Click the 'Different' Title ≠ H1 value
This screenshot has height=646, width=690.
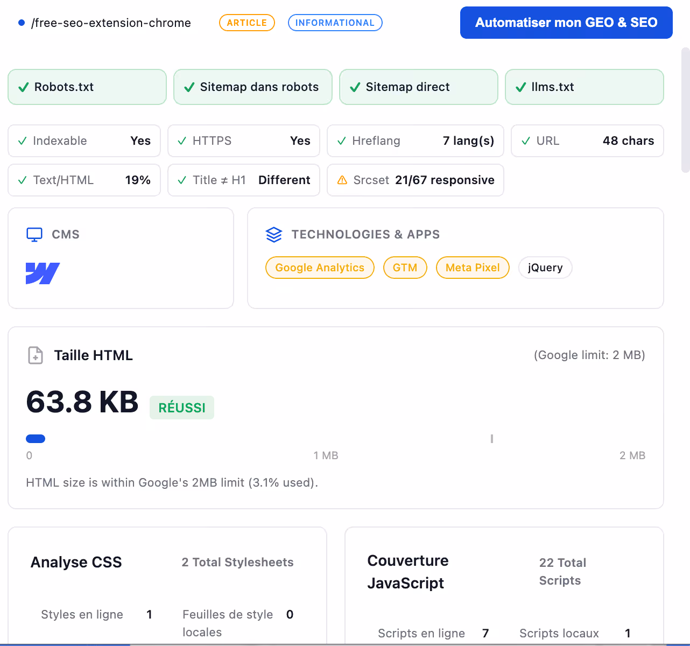[x=284, y=180]
